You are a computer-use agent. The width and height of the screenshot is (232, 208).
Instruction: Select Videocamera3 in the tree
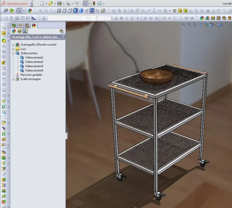coord(34,66)
